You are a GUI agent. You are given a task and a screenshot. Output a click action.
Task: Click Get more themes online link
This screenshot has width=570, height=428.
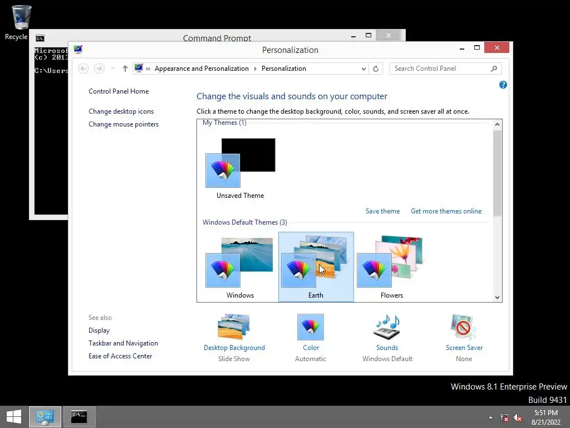click(446, 211)
